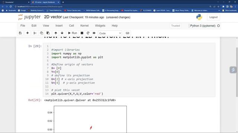Go forward in browser history
238x133 pixels.
[x=7, y=7]
